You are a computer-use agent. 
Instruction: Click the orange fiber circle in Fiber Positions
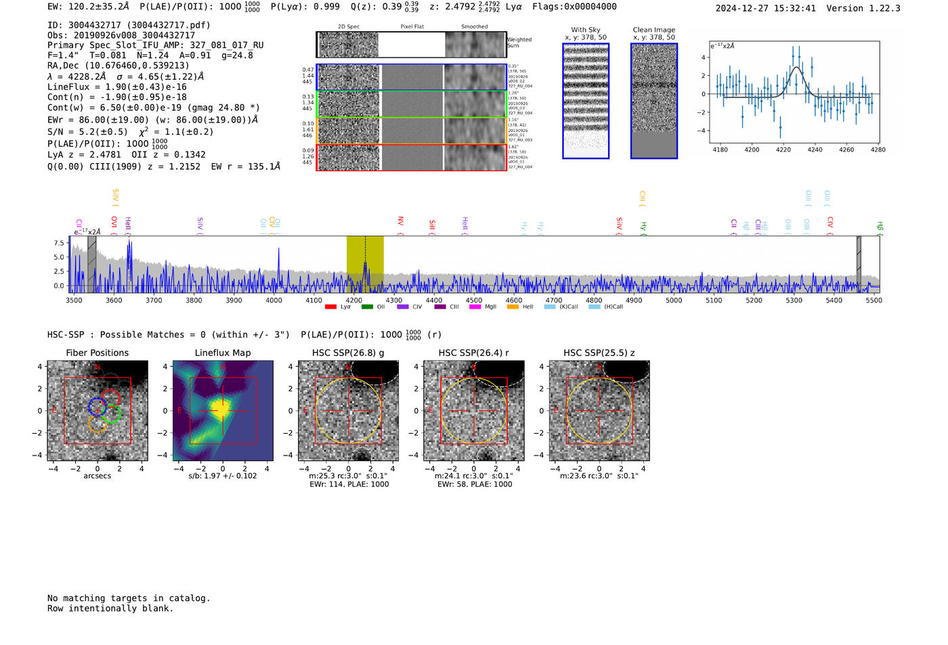tap(98, 424)
